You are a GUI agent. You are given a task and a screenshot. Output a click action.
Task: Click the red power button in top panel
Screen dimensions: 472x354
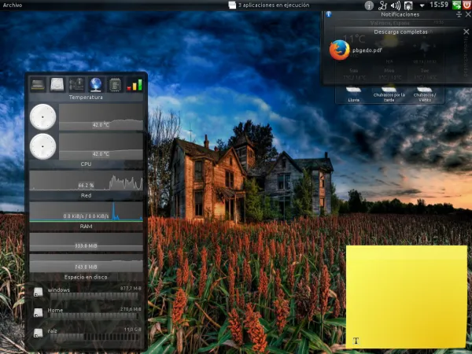[466, 6]
